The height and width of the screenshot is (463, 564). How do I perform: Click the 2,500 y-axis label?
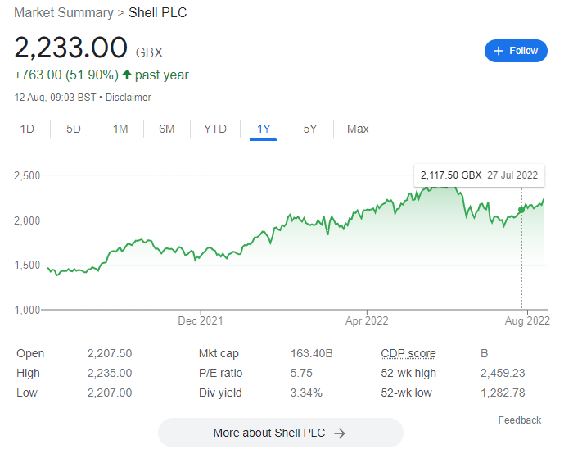[x=27, y=175]
